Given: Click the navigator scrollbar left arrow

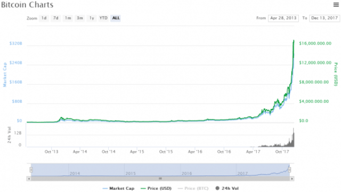Looking at the screenshot, I should (29, 179).
